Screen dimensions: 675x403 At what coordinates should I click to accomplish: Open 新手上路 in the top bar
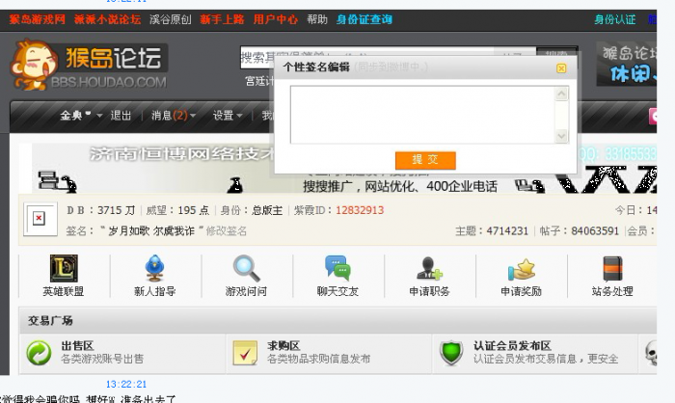coord(222,19)
